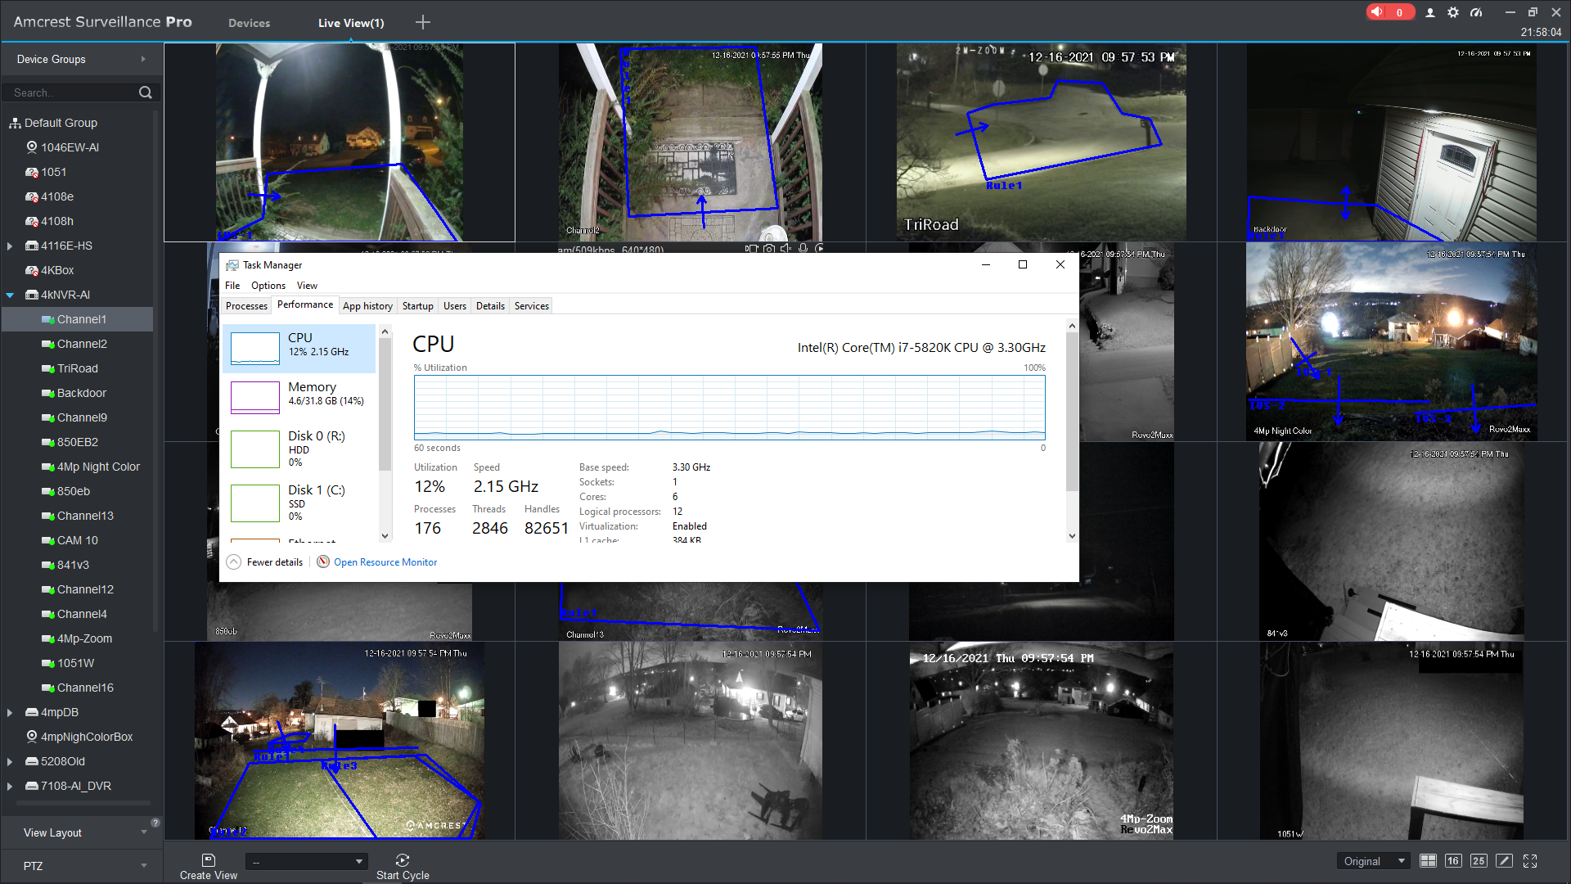The width and height of the screenshot is (1571, 884).
Task: Open the Original aspect ratio dropdown
Action: tap(1374, 861)
